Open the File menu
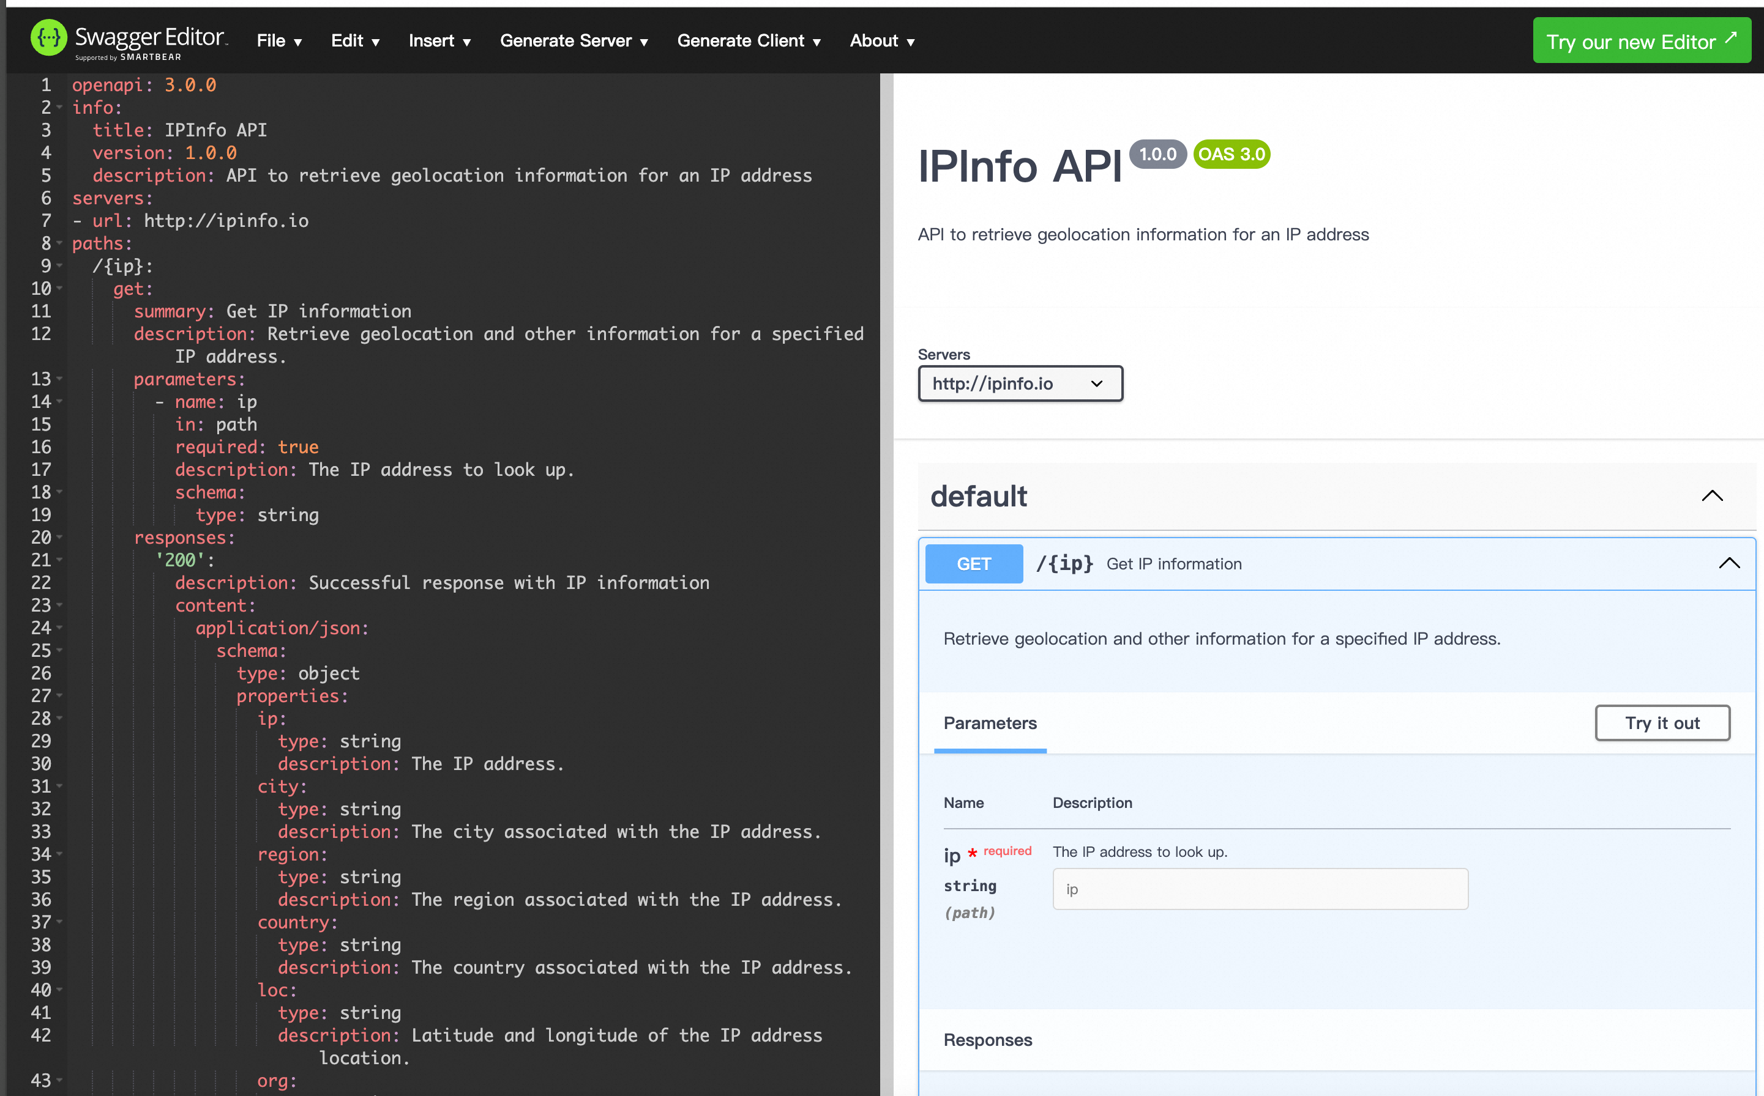The image size is (1764, 1096). click(279, 42)
